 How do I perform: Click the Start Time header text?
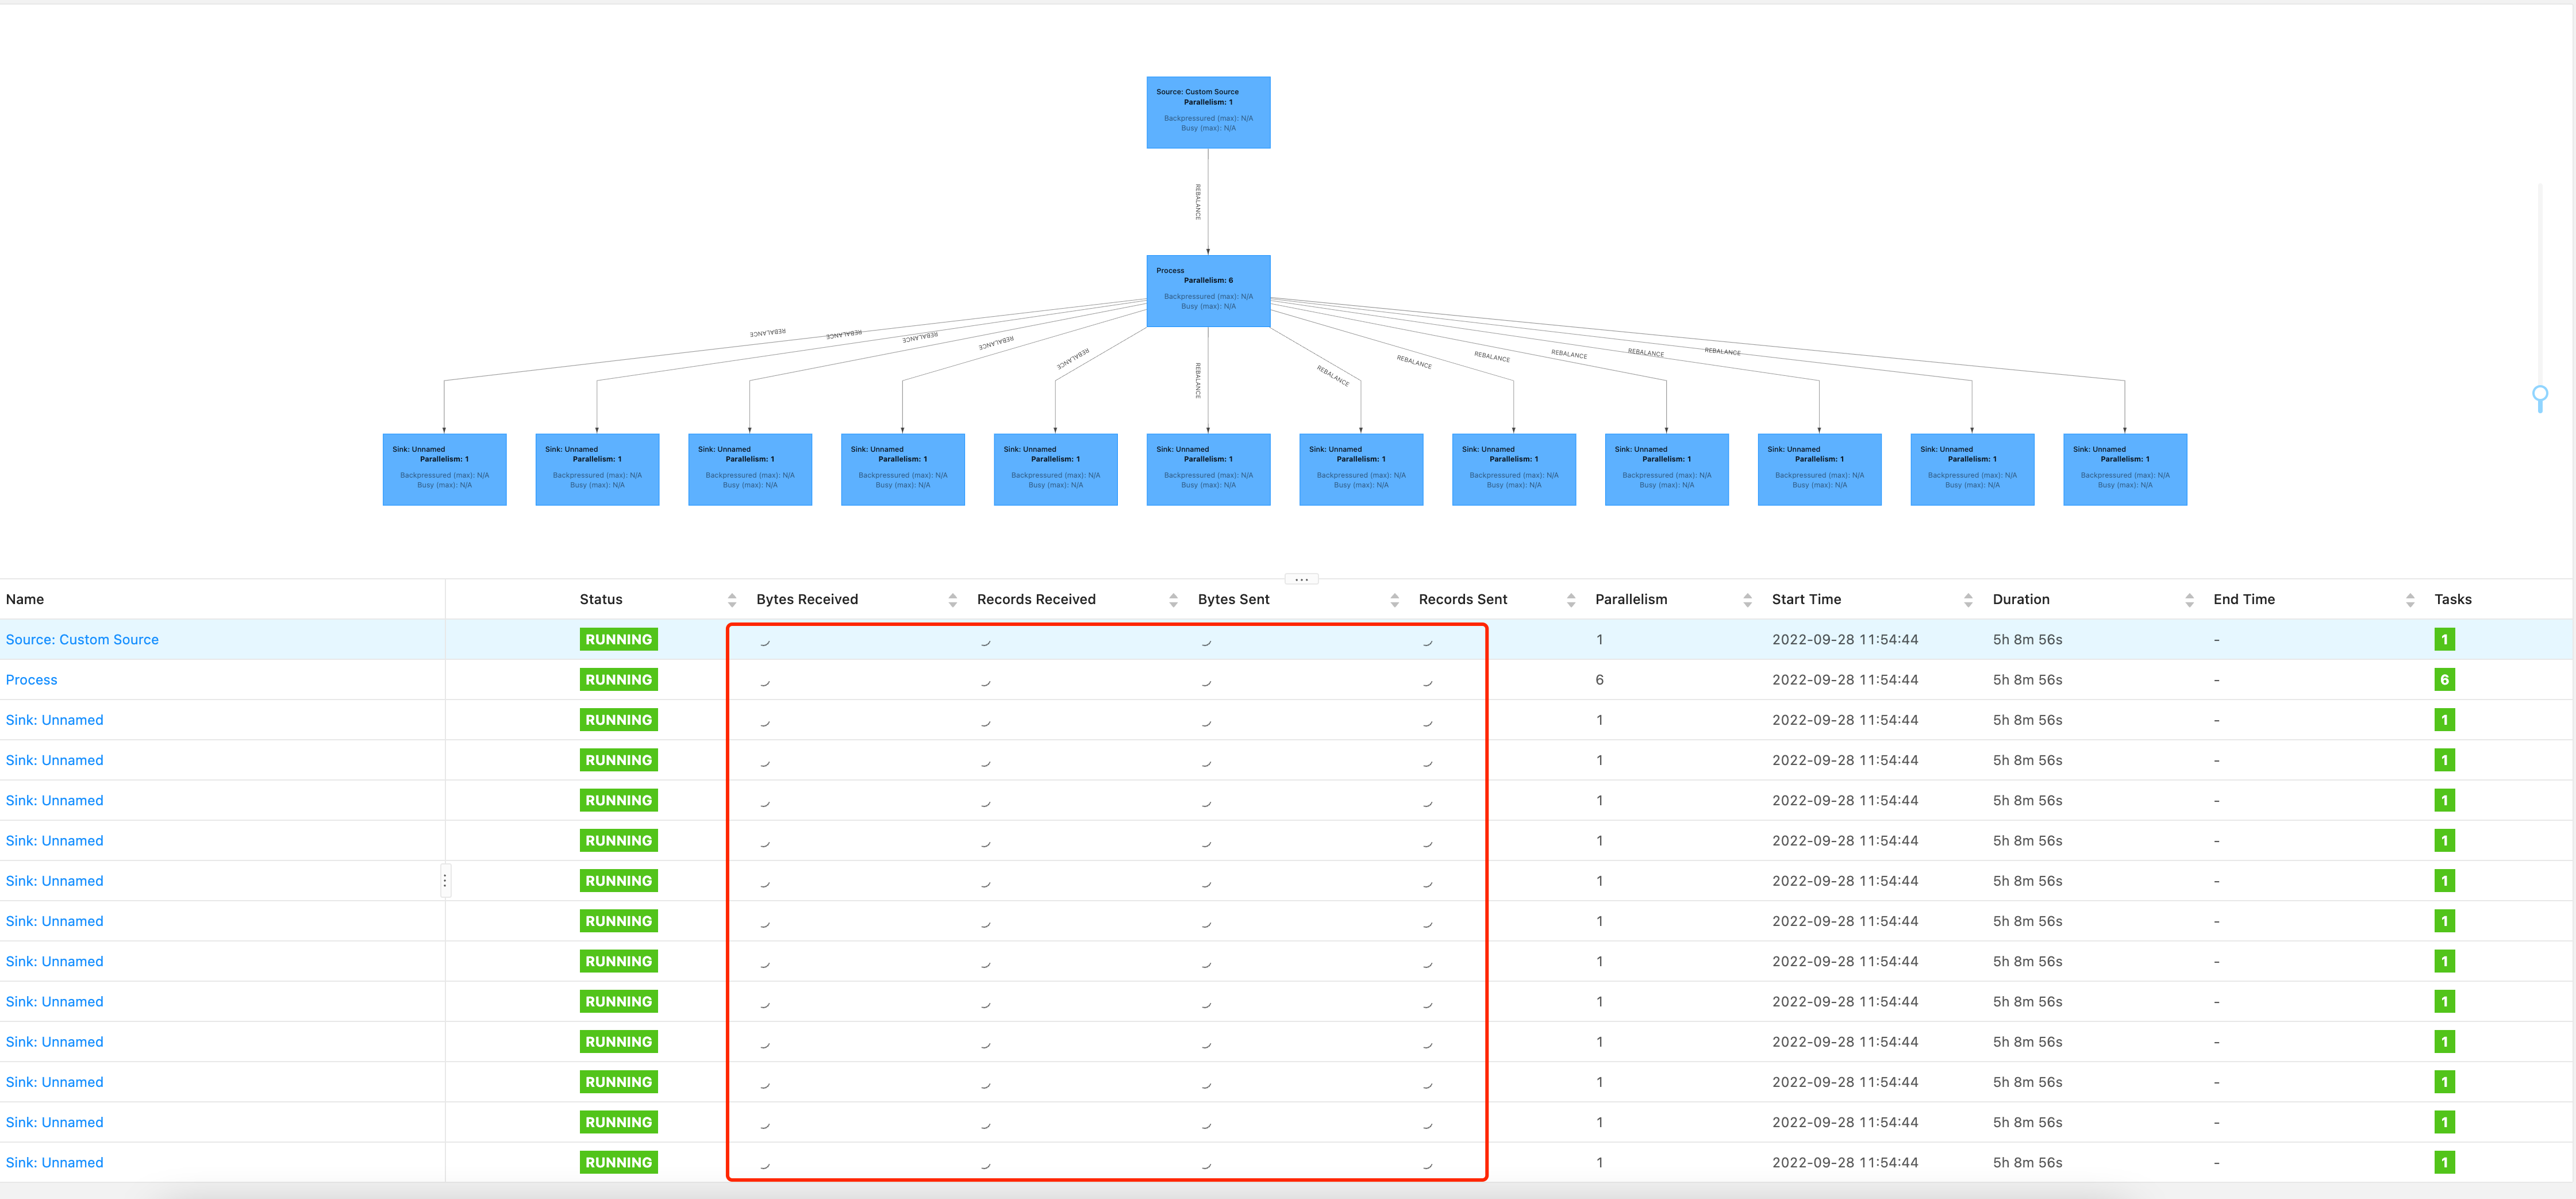1806,600
